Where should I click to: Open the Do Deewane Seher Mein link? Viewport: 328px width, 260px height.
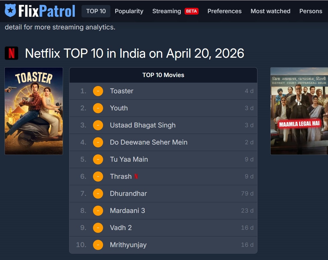click(x=148, y=142)
